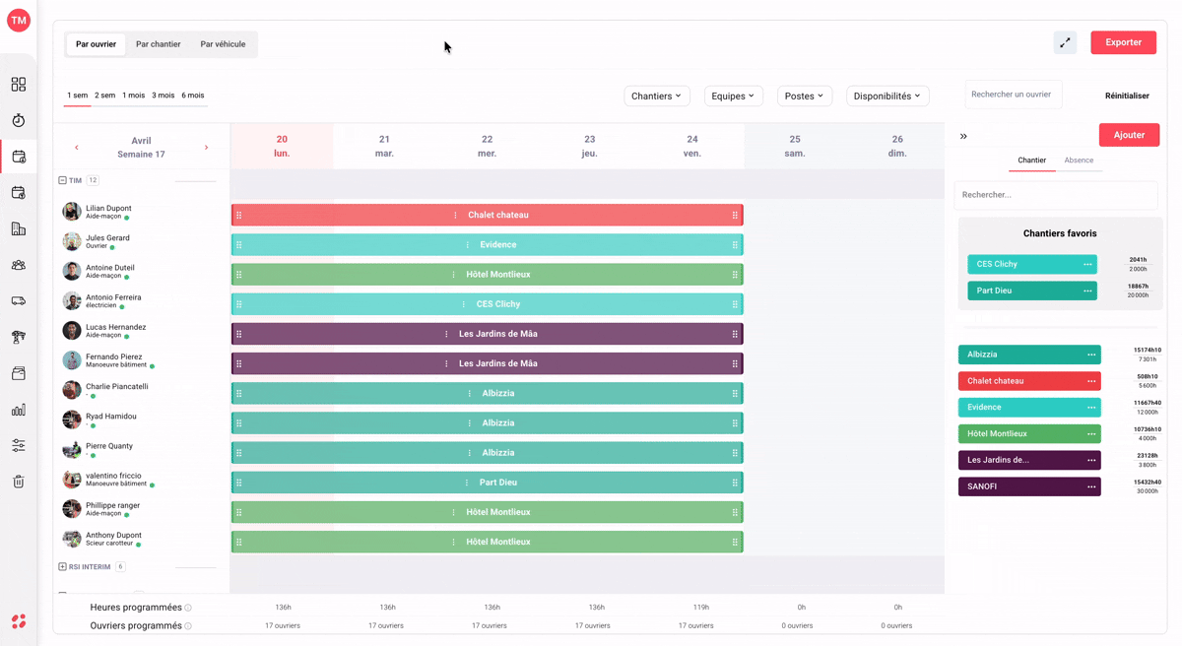Toggle fullscreen with the expand arrows icon

1065,42
